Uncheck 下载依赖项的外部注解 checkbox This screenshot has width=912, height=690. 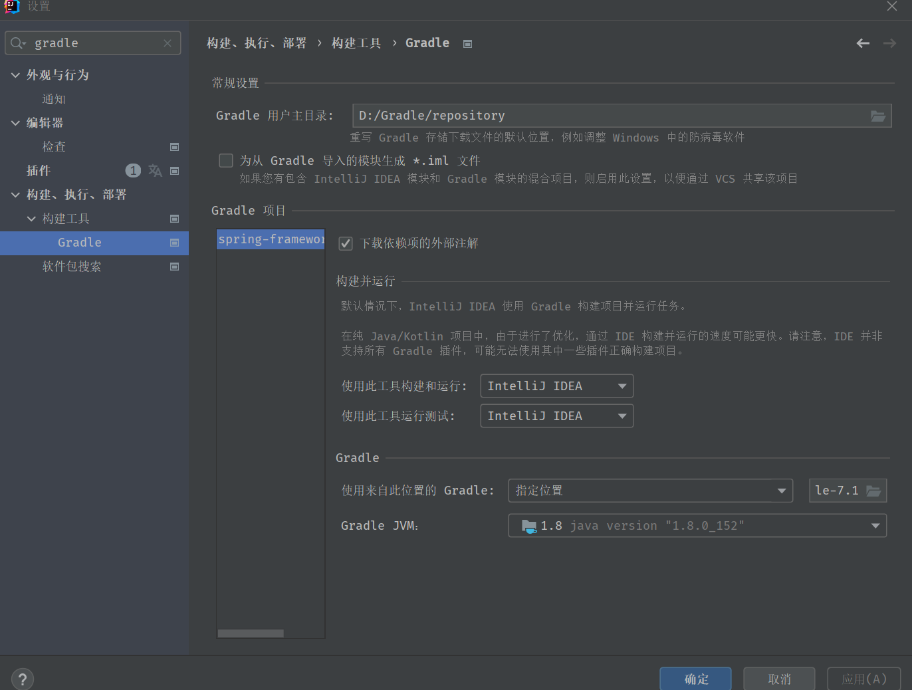tap(346, 243)
